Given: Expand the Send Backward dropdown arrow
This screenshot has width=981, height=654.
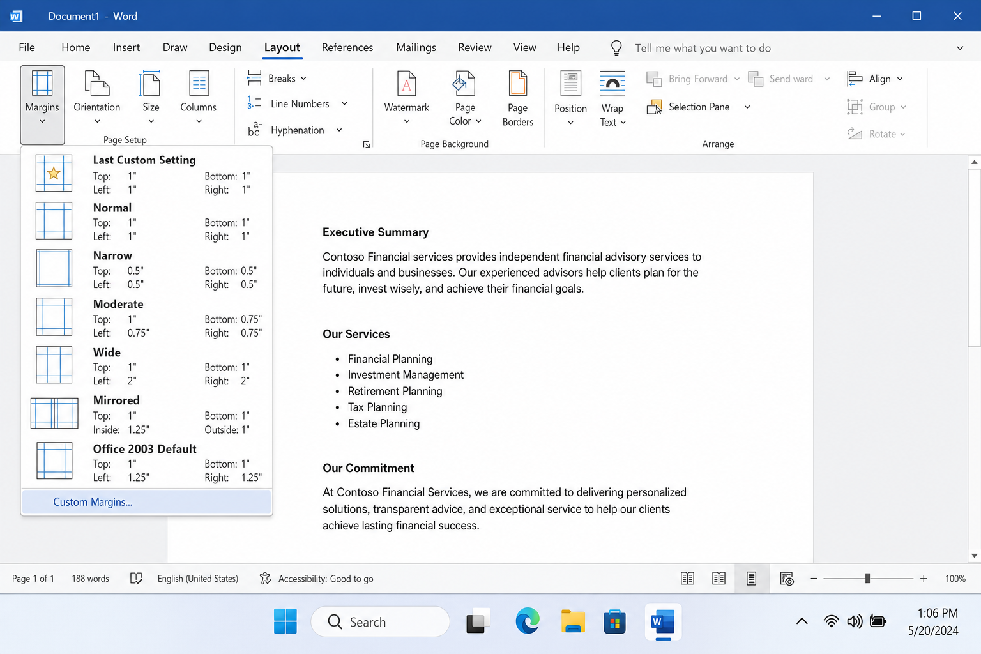Looking at the screenshot, I should [827, 79].
